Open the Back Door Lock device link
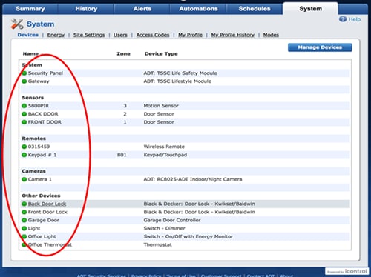This screenshot has height=277, width=371. point(47,204)
